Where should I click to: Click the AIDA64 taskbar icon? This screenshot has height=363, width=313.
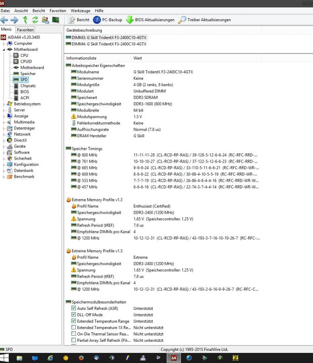[x=174, y=358]
